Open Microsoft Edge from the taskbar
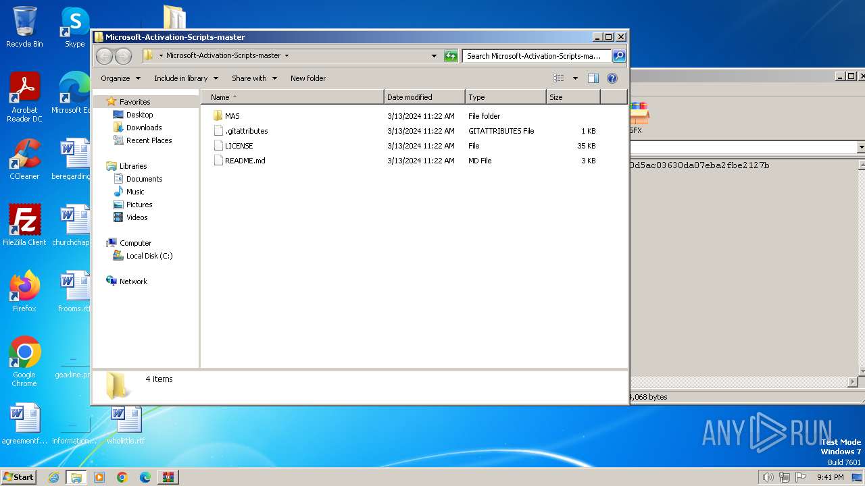The height and width of the screenshot is (486, 865). click(x=145, y=477)
